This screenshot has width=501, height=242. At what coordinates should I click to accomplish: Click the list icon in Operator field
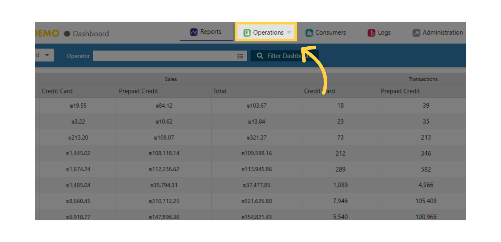click(240, 56)
